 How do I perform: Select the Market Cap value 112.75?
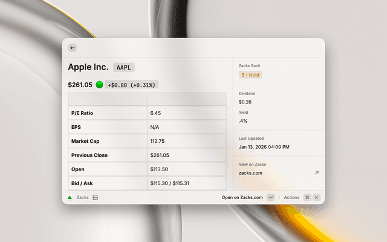(x=158, y=141)
